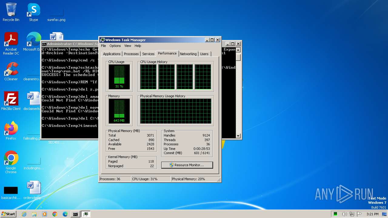This screenshot has height=218, width=388.
Task: Open Task Manager Help menu
Action: (x=138, y=46)
